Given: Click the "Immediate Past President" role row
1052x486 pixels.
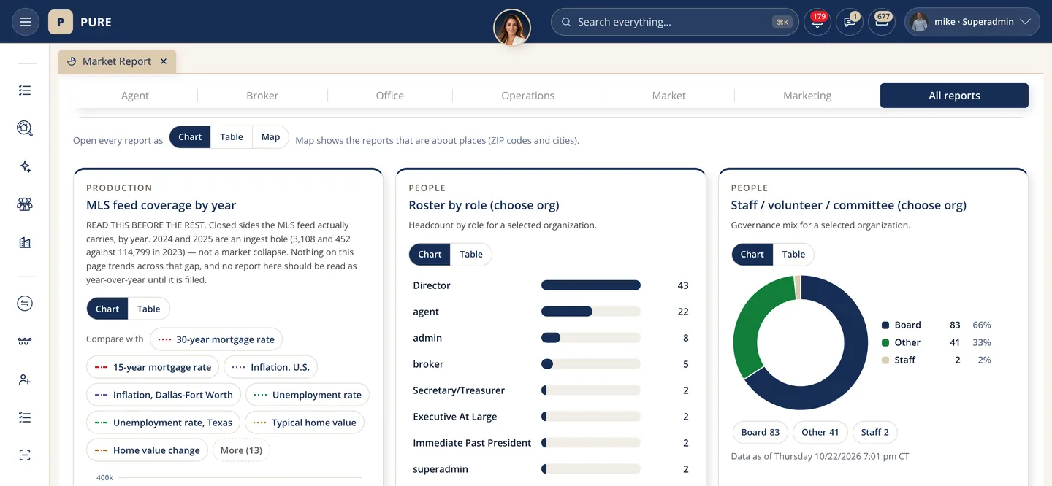Looking at the screenshot, I should (x=551, y=443).
